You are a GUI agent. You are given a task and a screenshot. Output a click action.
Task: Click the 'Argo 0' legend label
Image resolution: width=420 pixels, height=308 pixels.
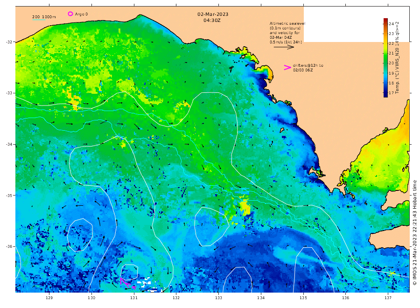pyautogui.click(x=81, y=14)
